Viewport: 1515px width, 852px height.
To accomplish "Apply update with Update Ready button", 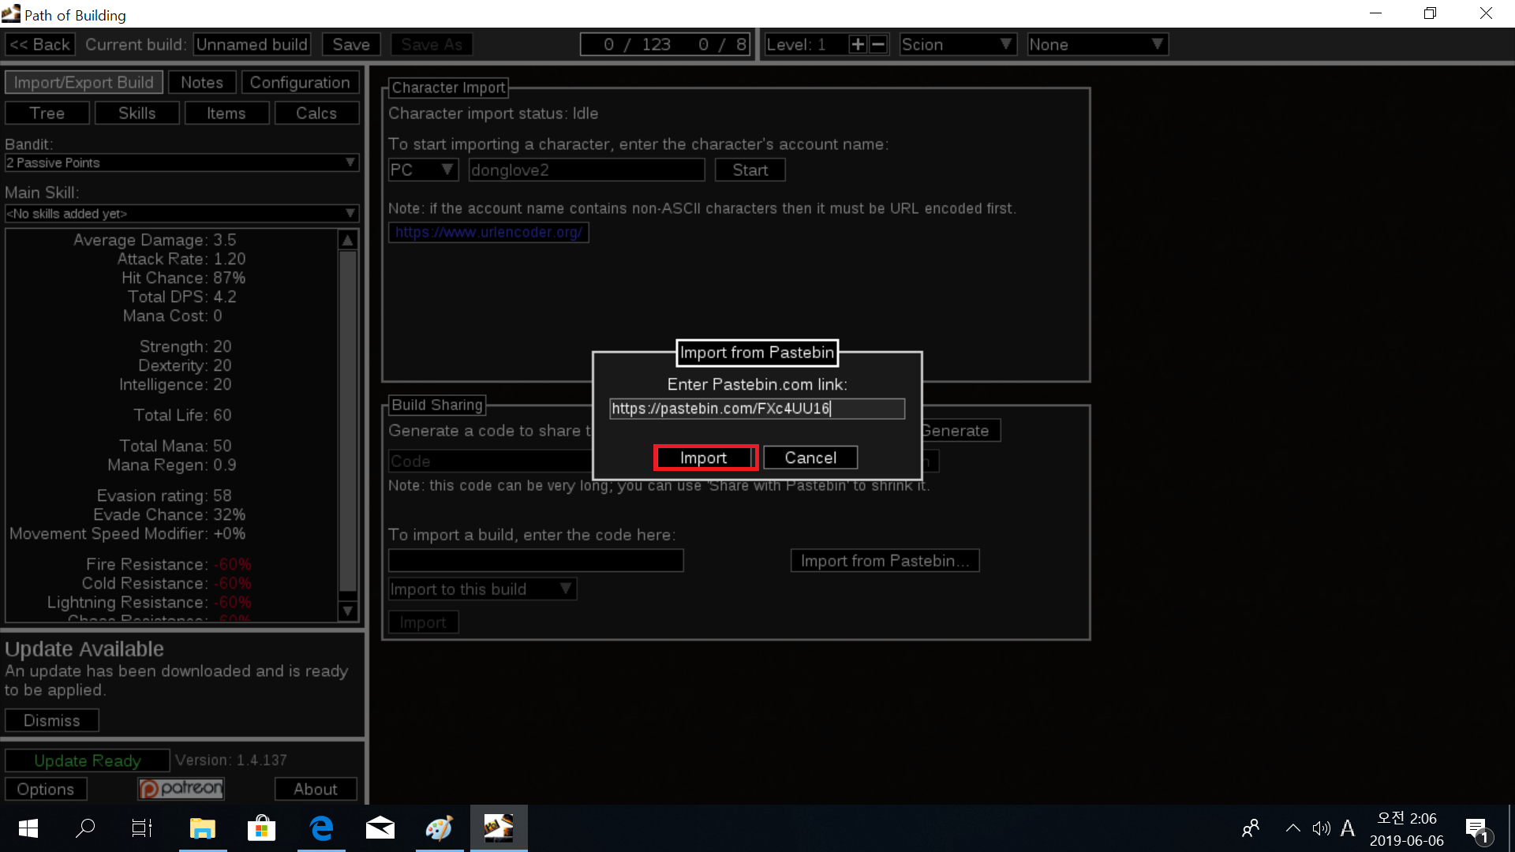I will click(88, 760).
